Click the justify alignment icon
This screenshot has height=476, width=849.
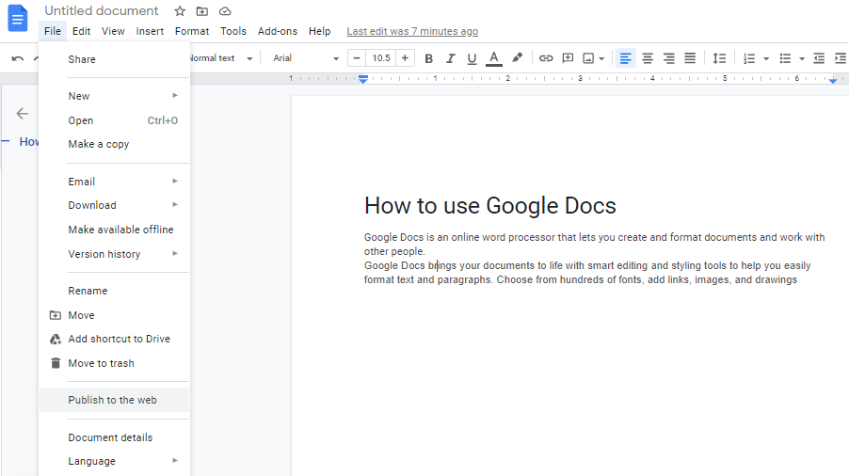pyautogui.click(x=690, y=58)
